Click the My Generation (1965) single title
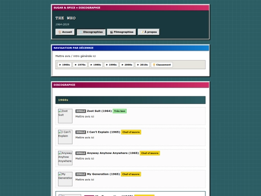Image resolution: width=261 pixels, height=196 pixels. coord(103,174)
